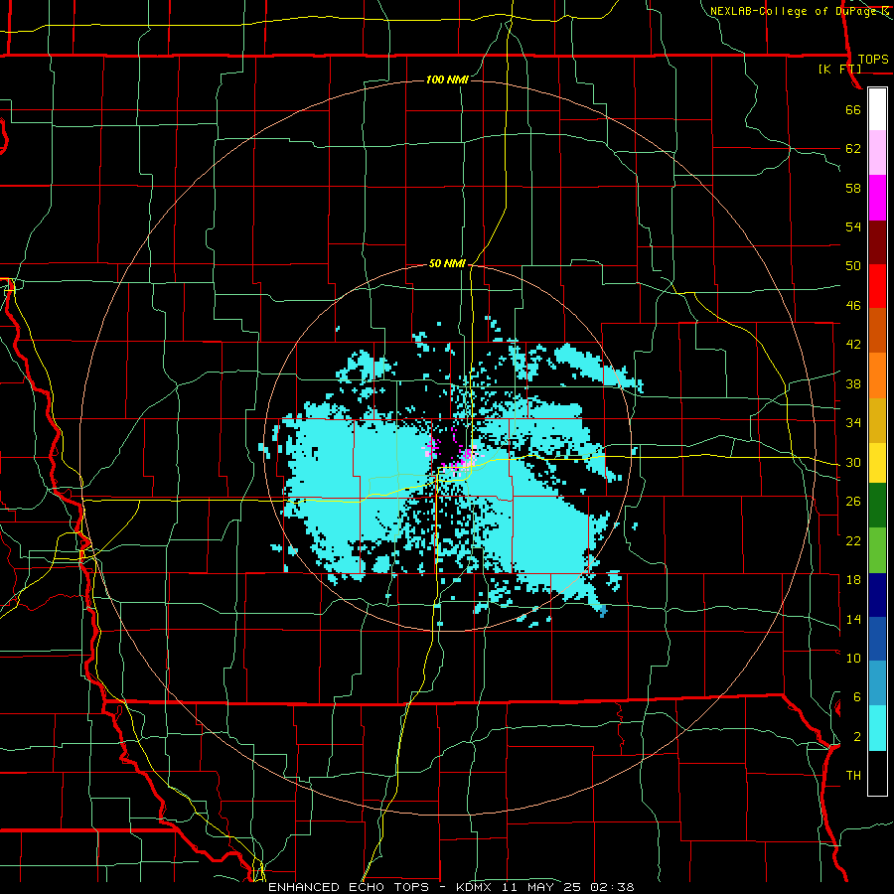
Task: Click the 50 NMI range ring label
Action: 447,263
